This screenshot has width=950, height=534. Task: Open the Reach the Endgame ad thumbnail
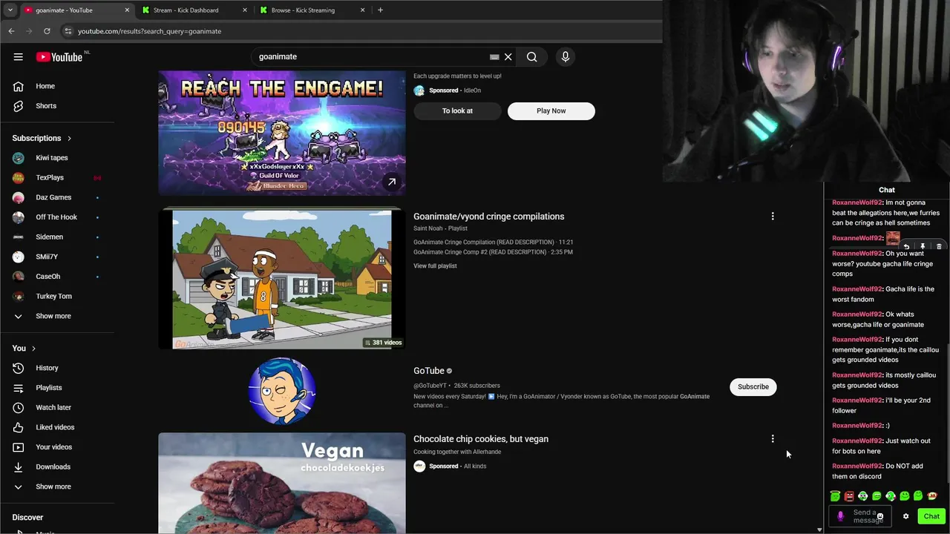click(x=282, y=133)
